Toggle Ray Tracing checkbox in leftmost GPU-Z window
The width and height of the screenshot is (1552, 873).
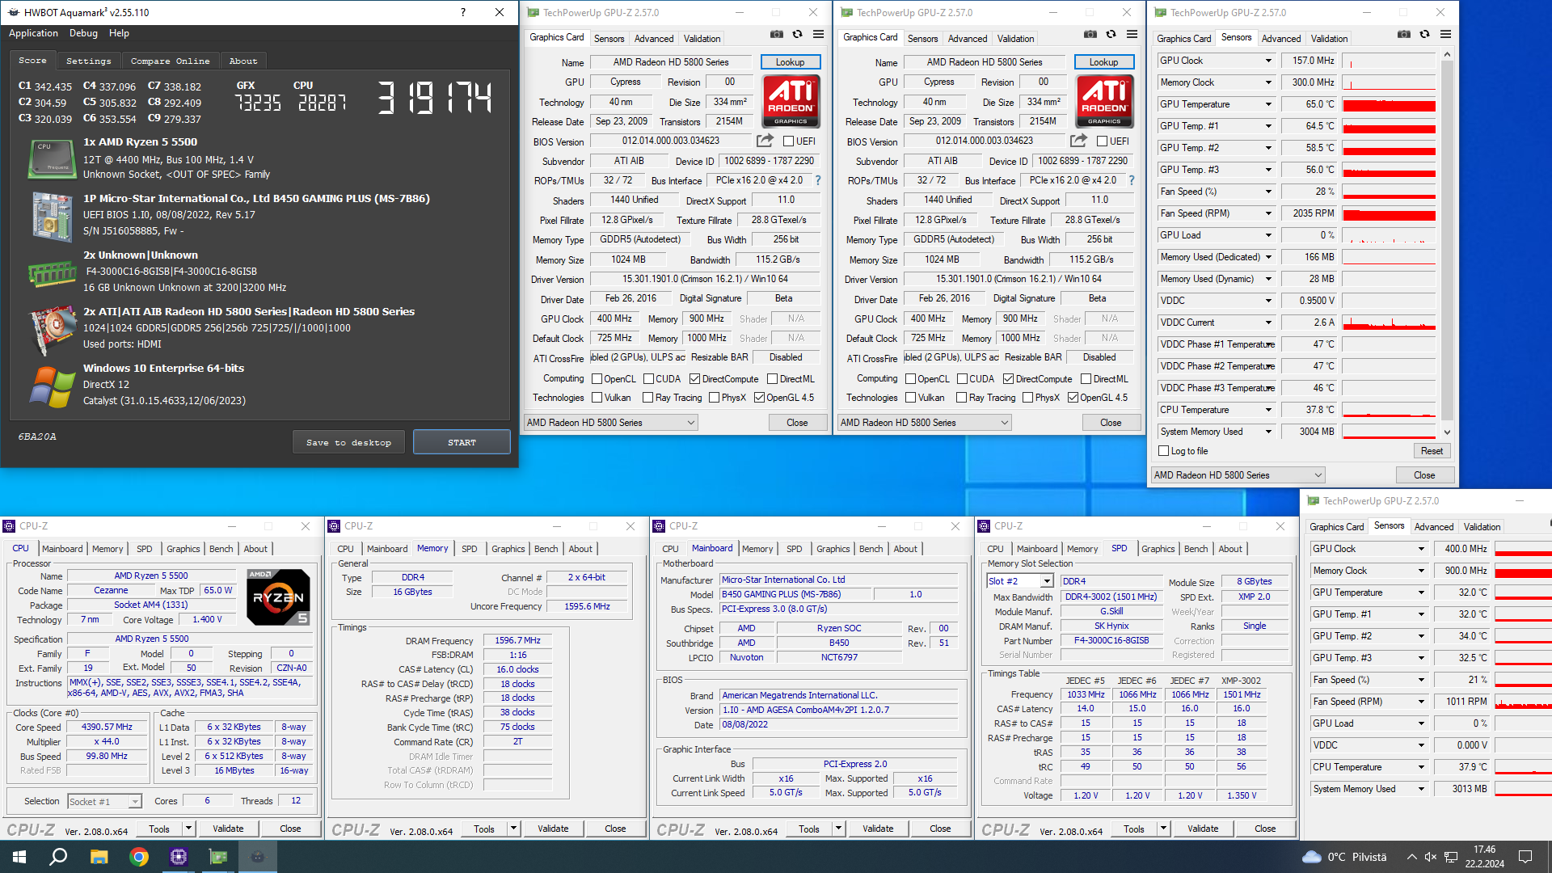point(647,398)
